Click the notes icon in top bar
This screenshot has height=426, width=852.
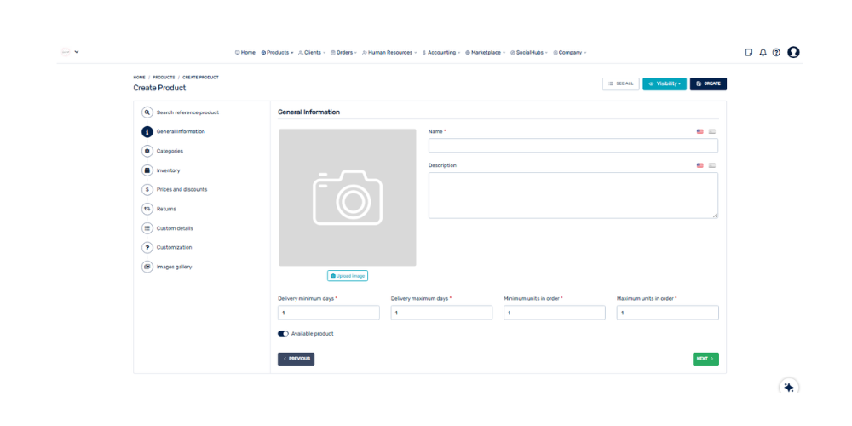tap(749, 52)
